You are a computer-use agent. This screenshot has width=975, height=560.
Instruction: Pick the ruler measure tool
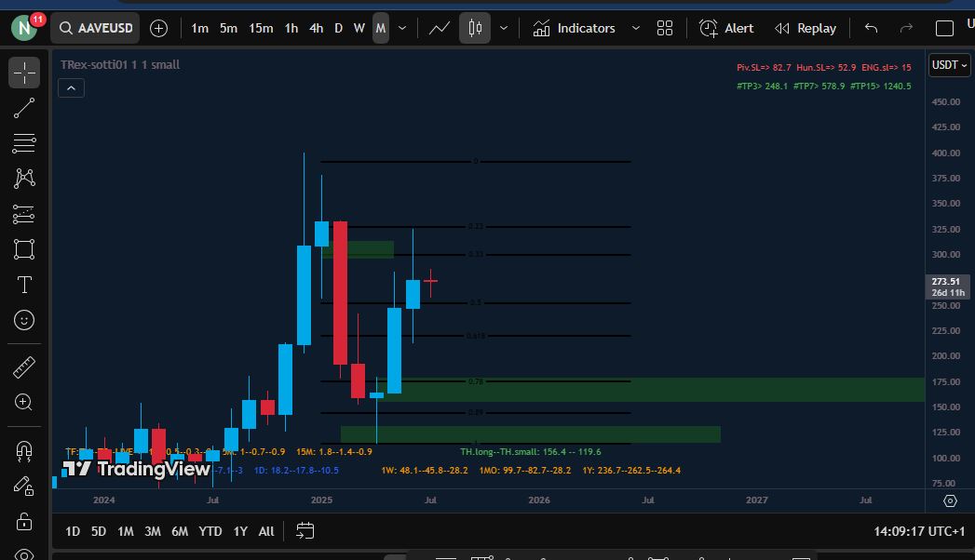tap(24, 367)
